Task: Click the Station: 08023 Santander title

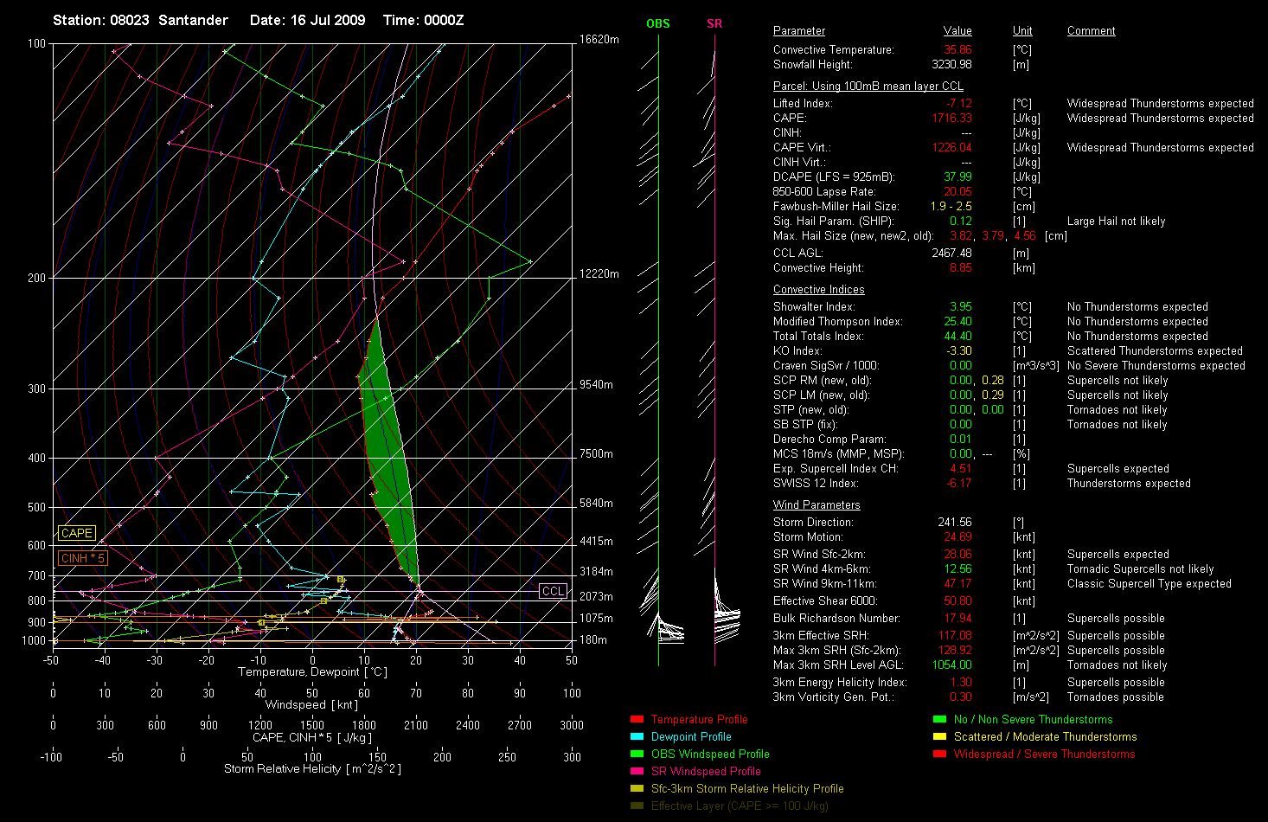Action: click(x=141, y=20)
